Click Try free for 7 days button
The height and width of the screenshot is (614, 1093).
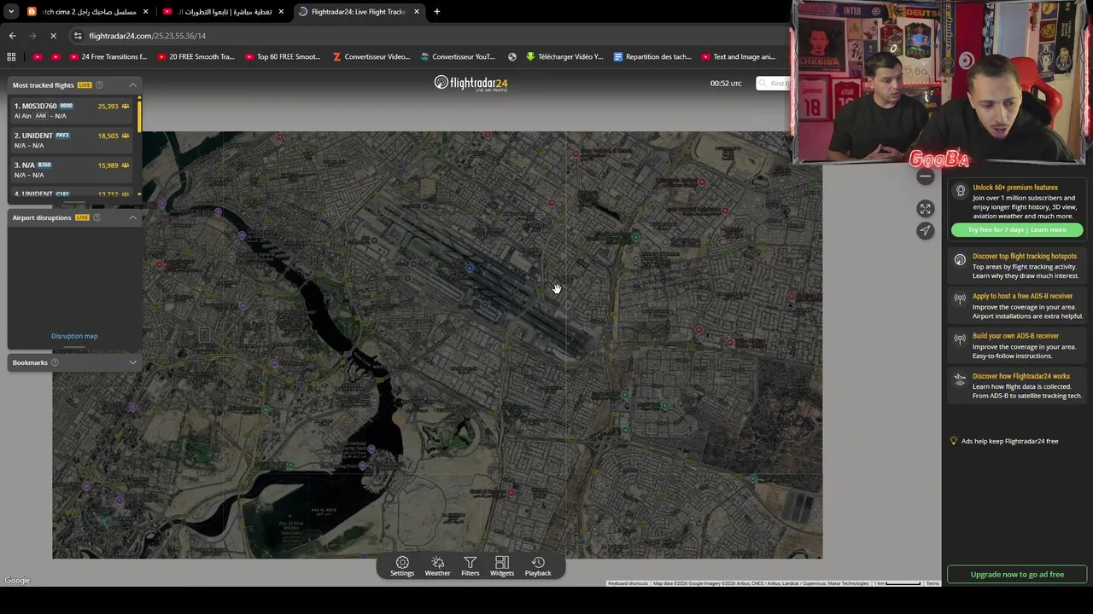click(1016, 229)
